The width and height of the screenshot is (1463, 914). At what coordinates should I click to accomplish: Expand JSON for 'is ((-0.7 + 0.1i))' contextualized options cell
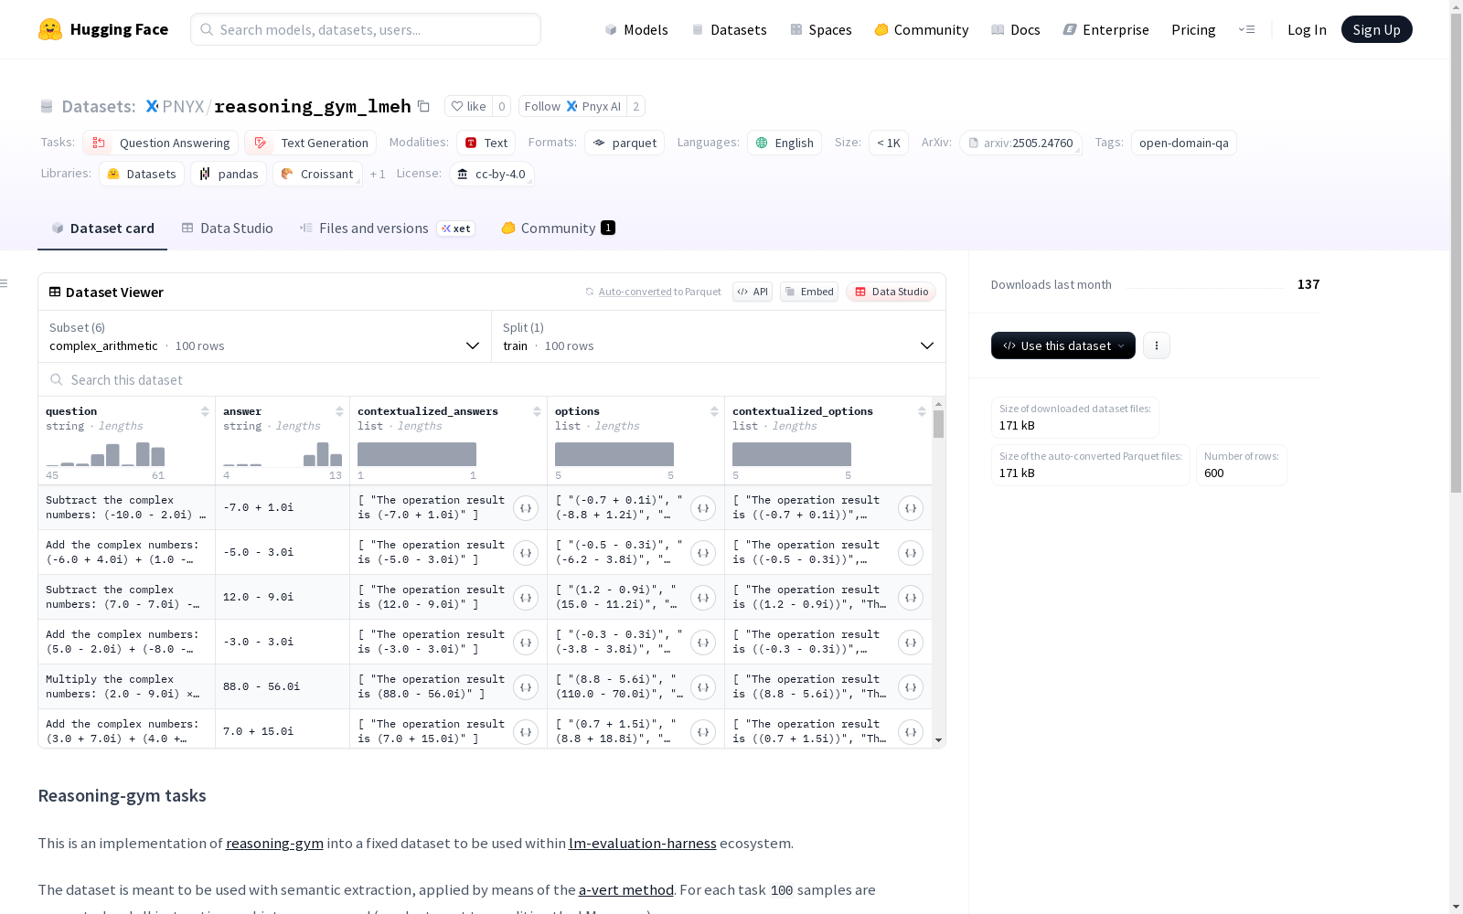(911, 508)
